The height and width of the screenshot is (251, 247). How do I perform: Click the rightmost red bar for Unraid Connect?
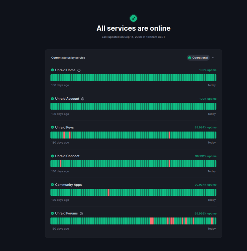click(x=170, y=164)
